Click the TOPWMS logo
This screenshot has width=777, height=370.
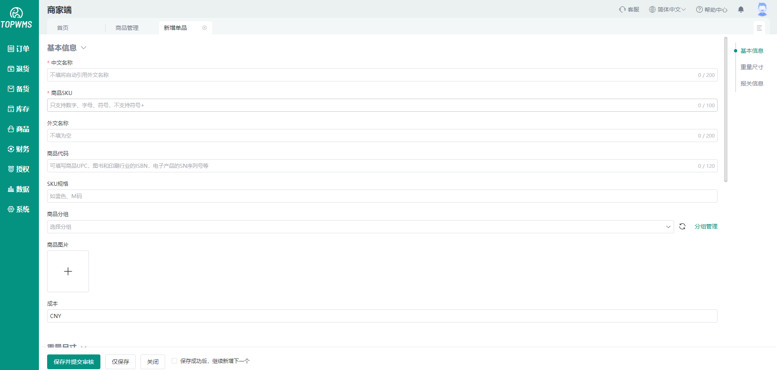(16, 18)
